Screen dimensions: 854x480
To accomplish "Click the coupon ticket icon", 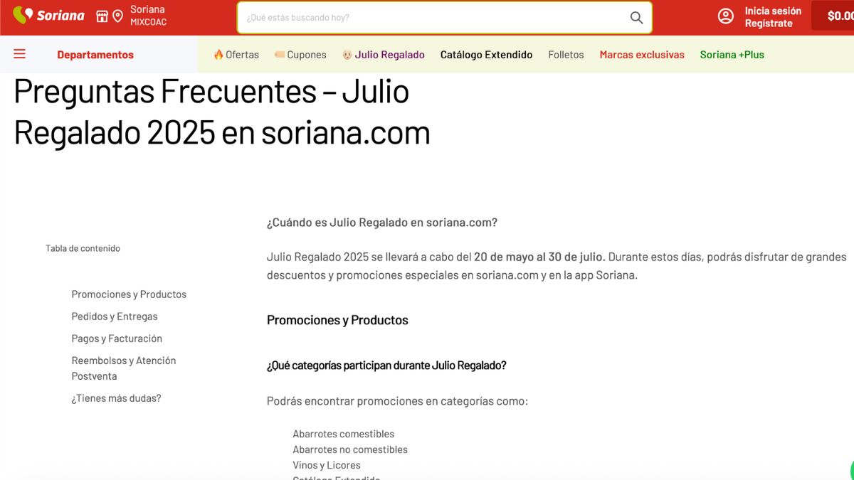I will (280, 55).
